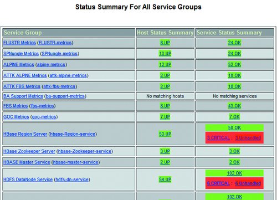Image resolution: width=277 pixels, height=200 pixels.
Task: Open 54 UP hosts for HDFS DataNode
Action: 165,180
